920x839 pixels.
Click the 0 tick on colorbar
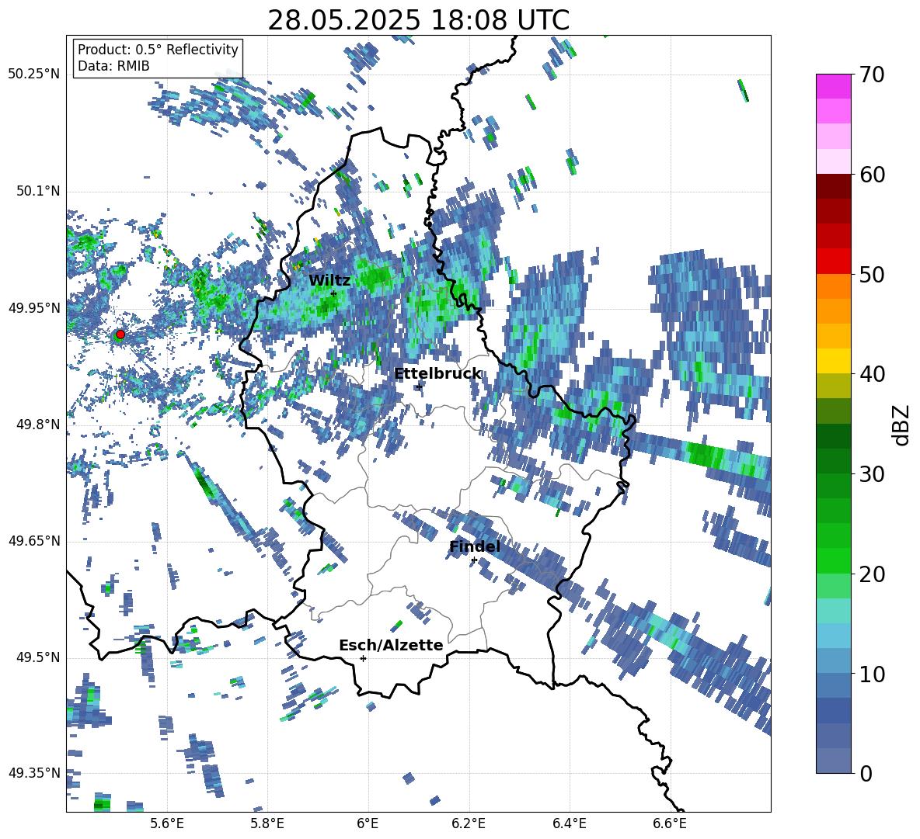point(866,773)
